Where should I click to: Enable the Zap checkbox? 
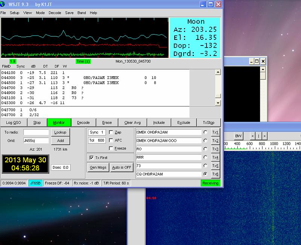click(x=111, y=132)
